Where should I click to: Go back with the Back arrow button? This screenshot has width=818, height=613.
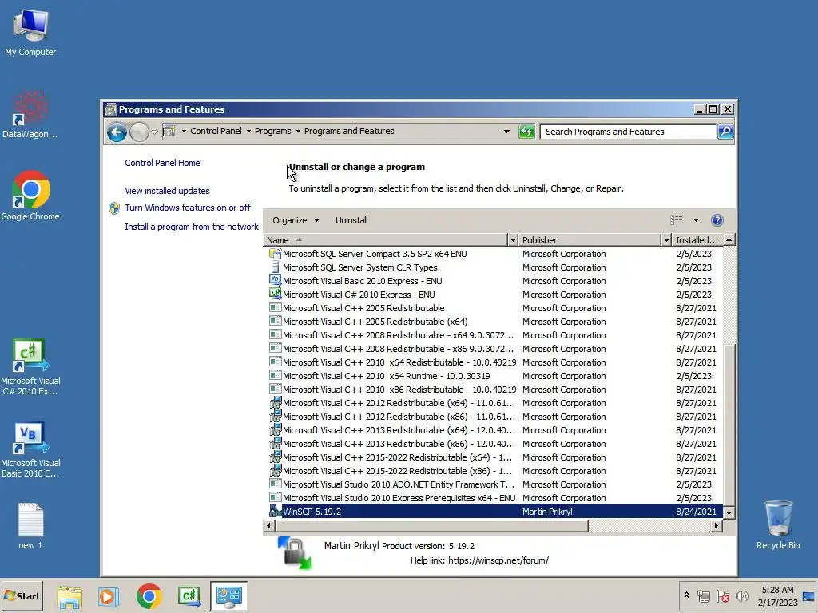click(117, 132)
